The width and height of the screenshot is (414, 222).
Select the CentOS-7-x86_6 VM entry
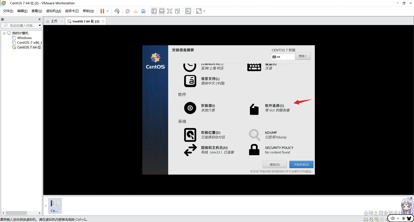(x=27, y=42)
